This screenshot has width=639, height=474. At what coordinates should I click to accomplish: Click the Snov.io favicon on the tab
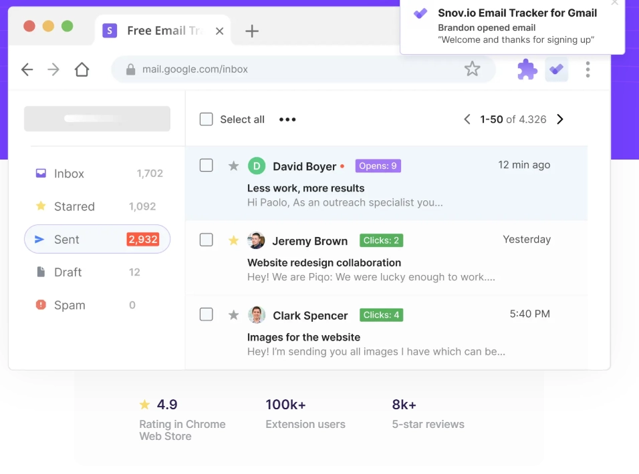110,31
